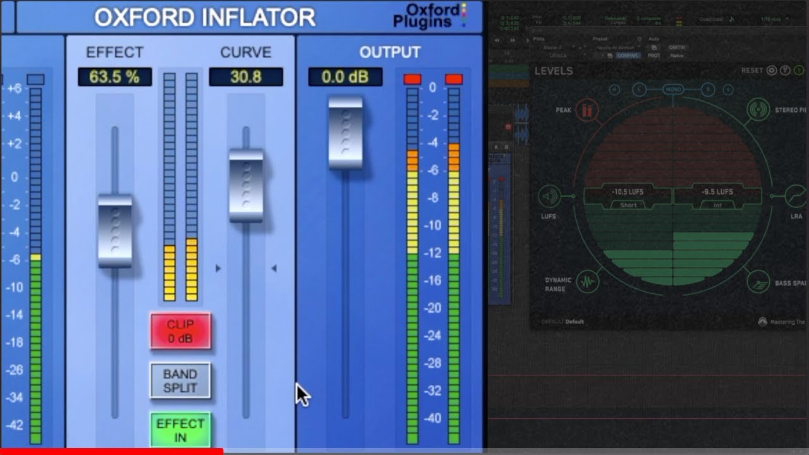809x455 pixels.
Task: Click the preset icon left of COMPAR
Action: point(610,56)
